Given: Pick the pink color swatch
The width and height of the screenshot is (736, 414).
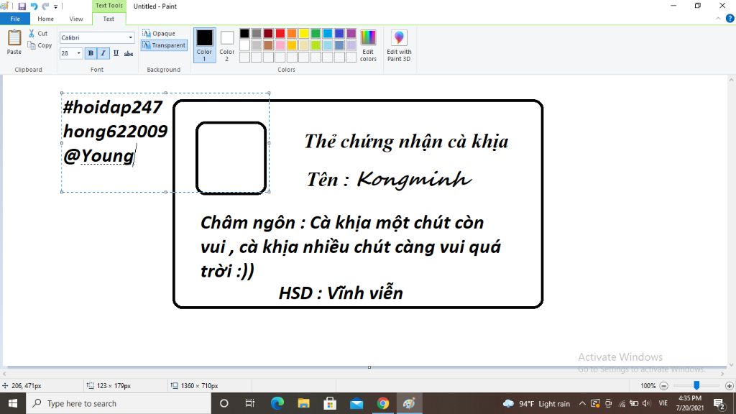Looking at the screenshot, I should pos(280,45).
